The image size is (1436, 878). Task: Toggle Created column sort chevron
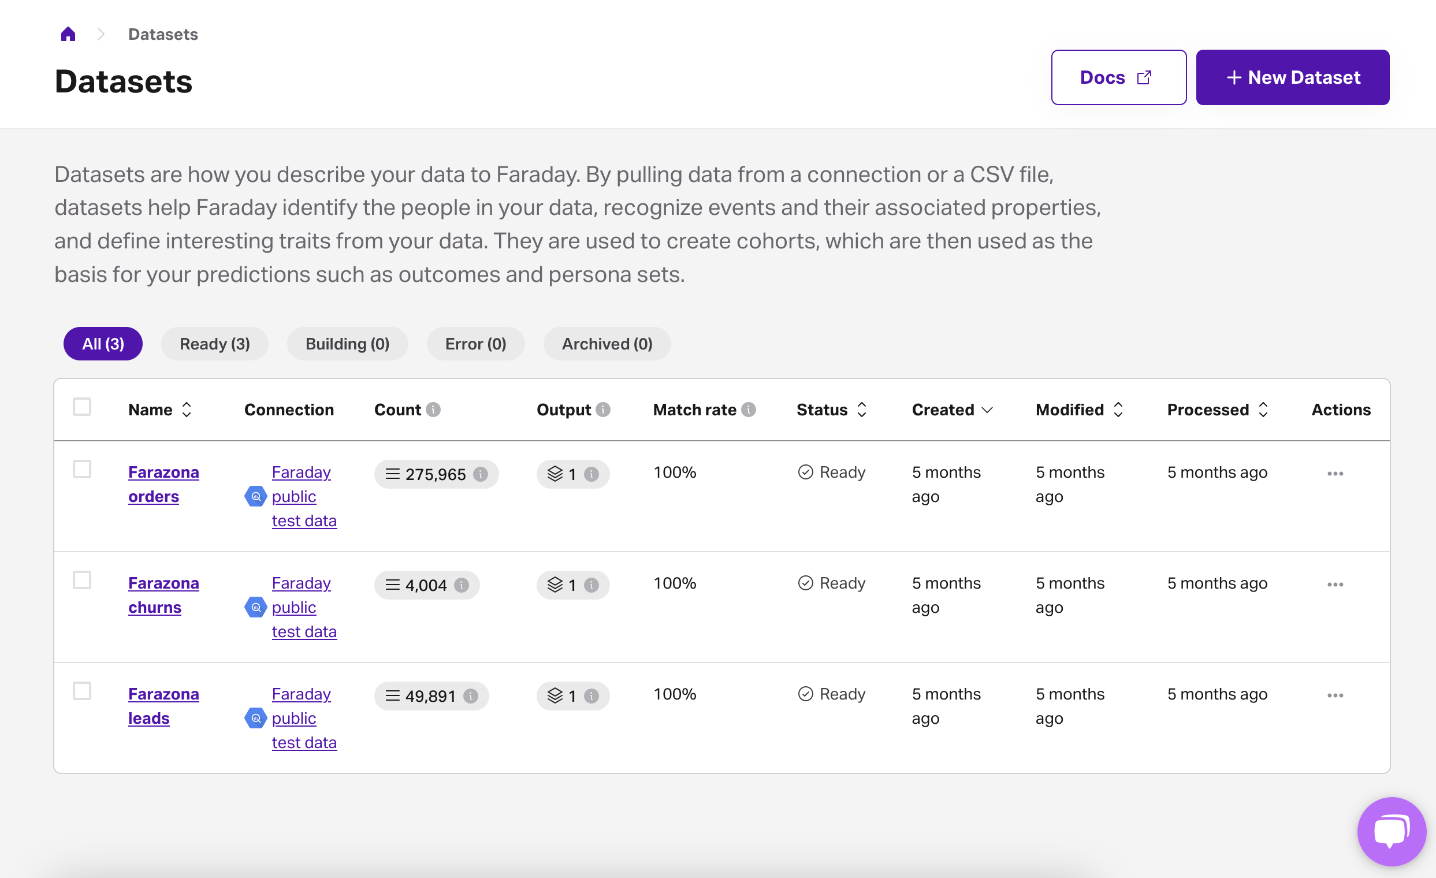(x=987, y=410)
